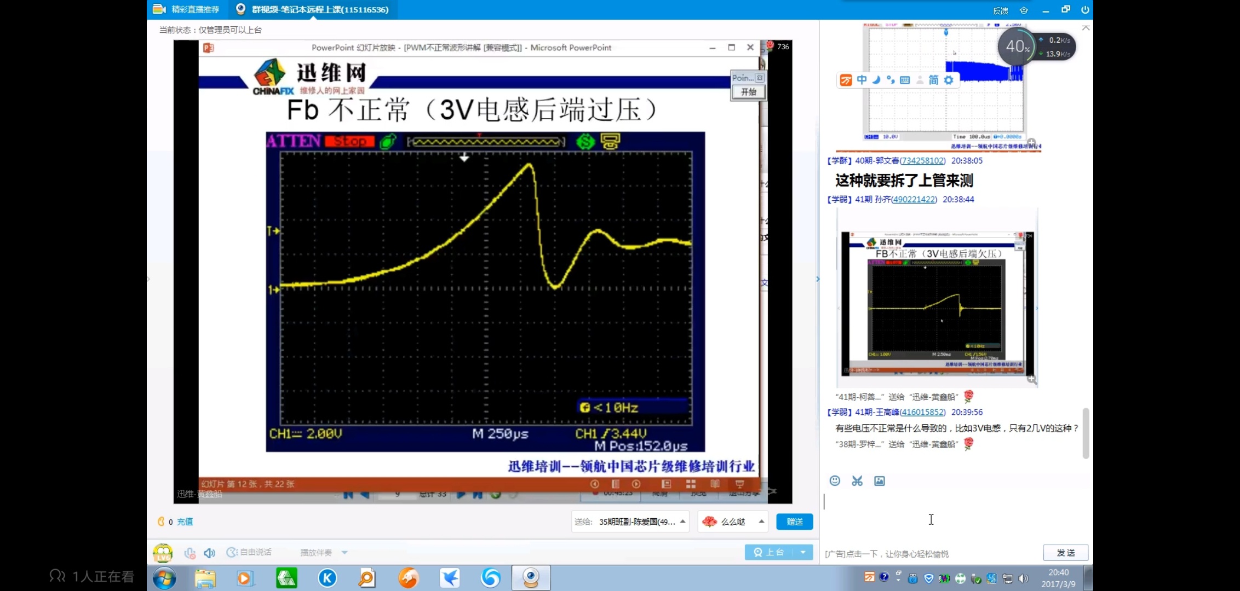Screen dimensions: 1240x591
Task: Toggle 自由说话 free speech mode
Action: 249,552
